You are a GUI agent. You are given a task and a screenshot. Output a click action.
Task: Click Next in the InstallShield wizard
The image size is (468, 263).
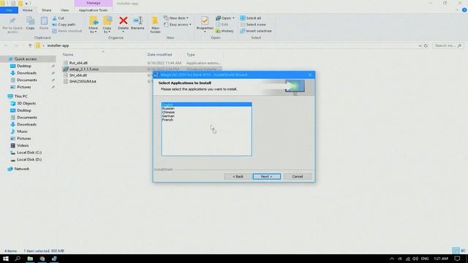tap(266, 177)
